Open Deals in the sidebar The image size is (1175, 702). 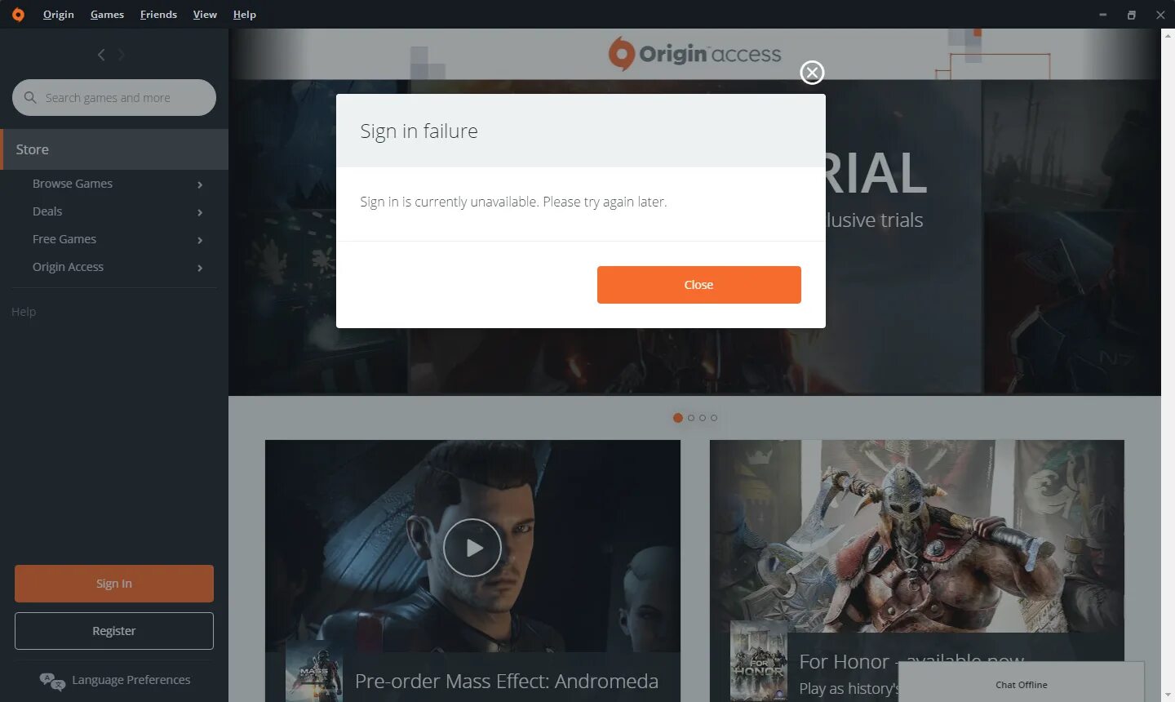coord(47,211)
